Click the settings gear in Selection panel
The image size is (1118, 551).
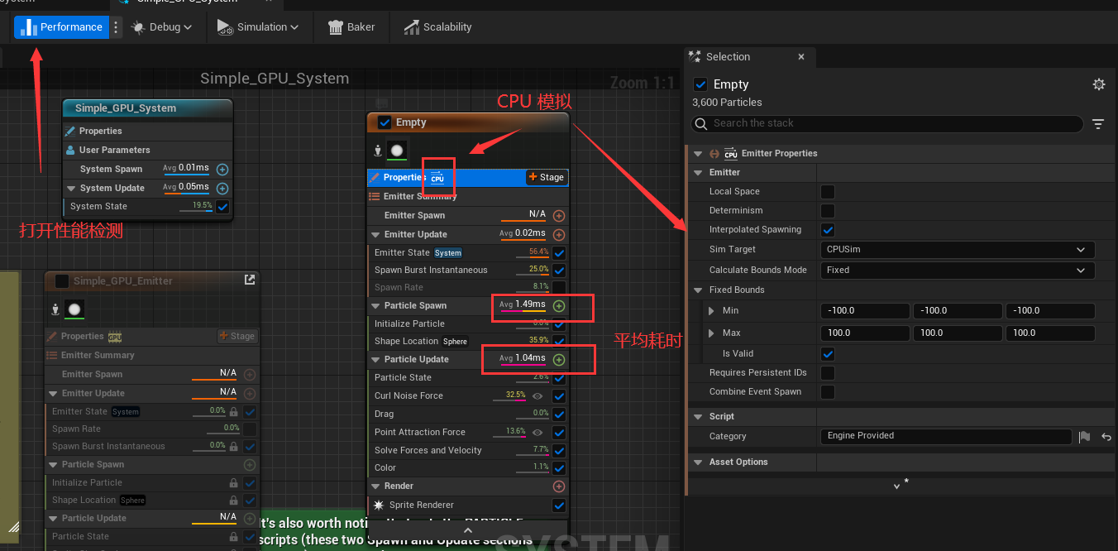pos(1098,84)
